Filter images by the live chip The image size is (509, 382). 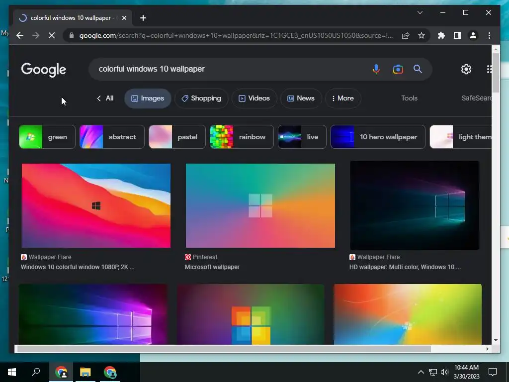pos(302,137)
